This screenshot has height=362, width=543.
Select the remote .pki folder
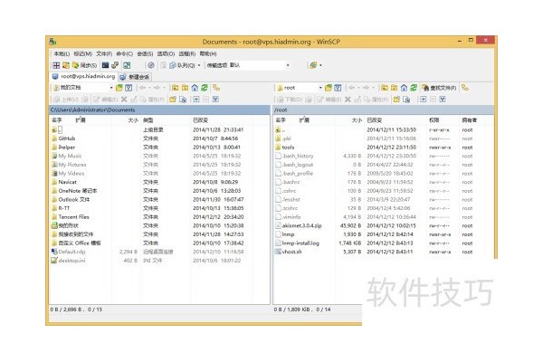(286, 138)
